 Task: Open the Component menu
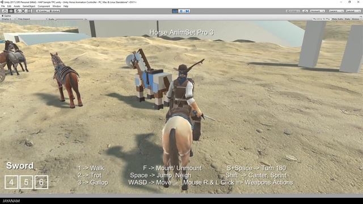tap(44, 6)
